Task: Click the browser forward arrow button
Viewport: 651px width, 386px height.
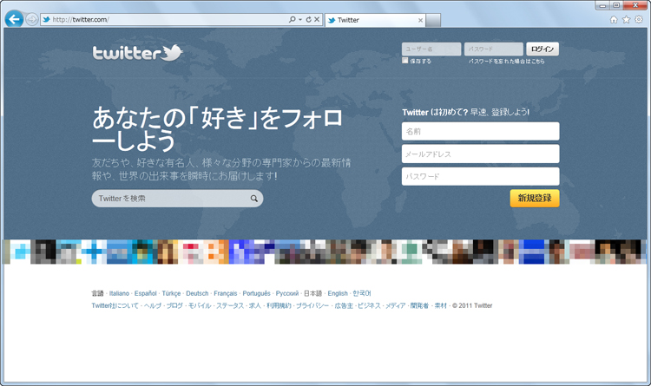Action: coord(31,19)
